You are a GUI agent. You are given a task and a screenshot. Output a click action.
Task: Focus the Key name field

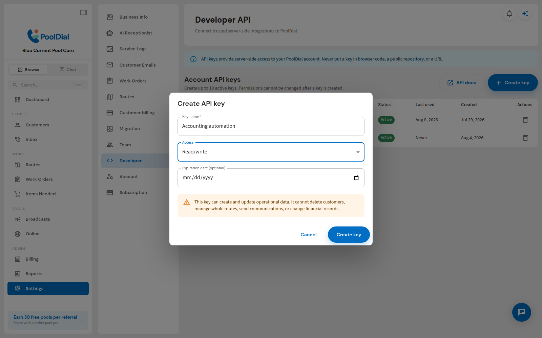tap(271, 126)
